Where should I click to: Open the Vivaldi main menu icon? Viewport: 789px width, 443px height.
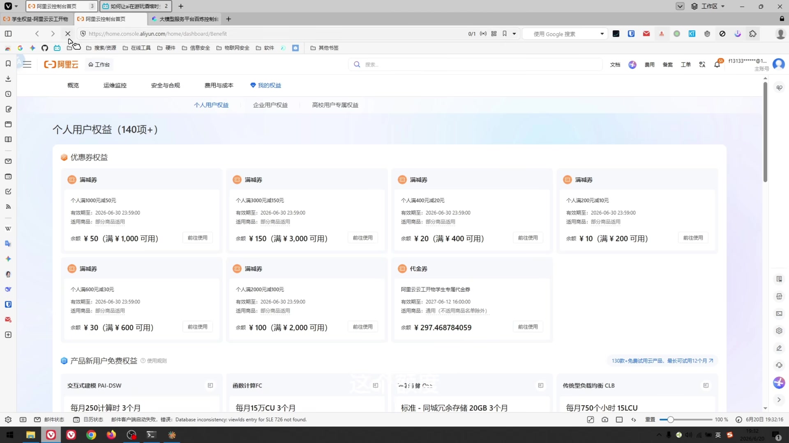[8, 6]
